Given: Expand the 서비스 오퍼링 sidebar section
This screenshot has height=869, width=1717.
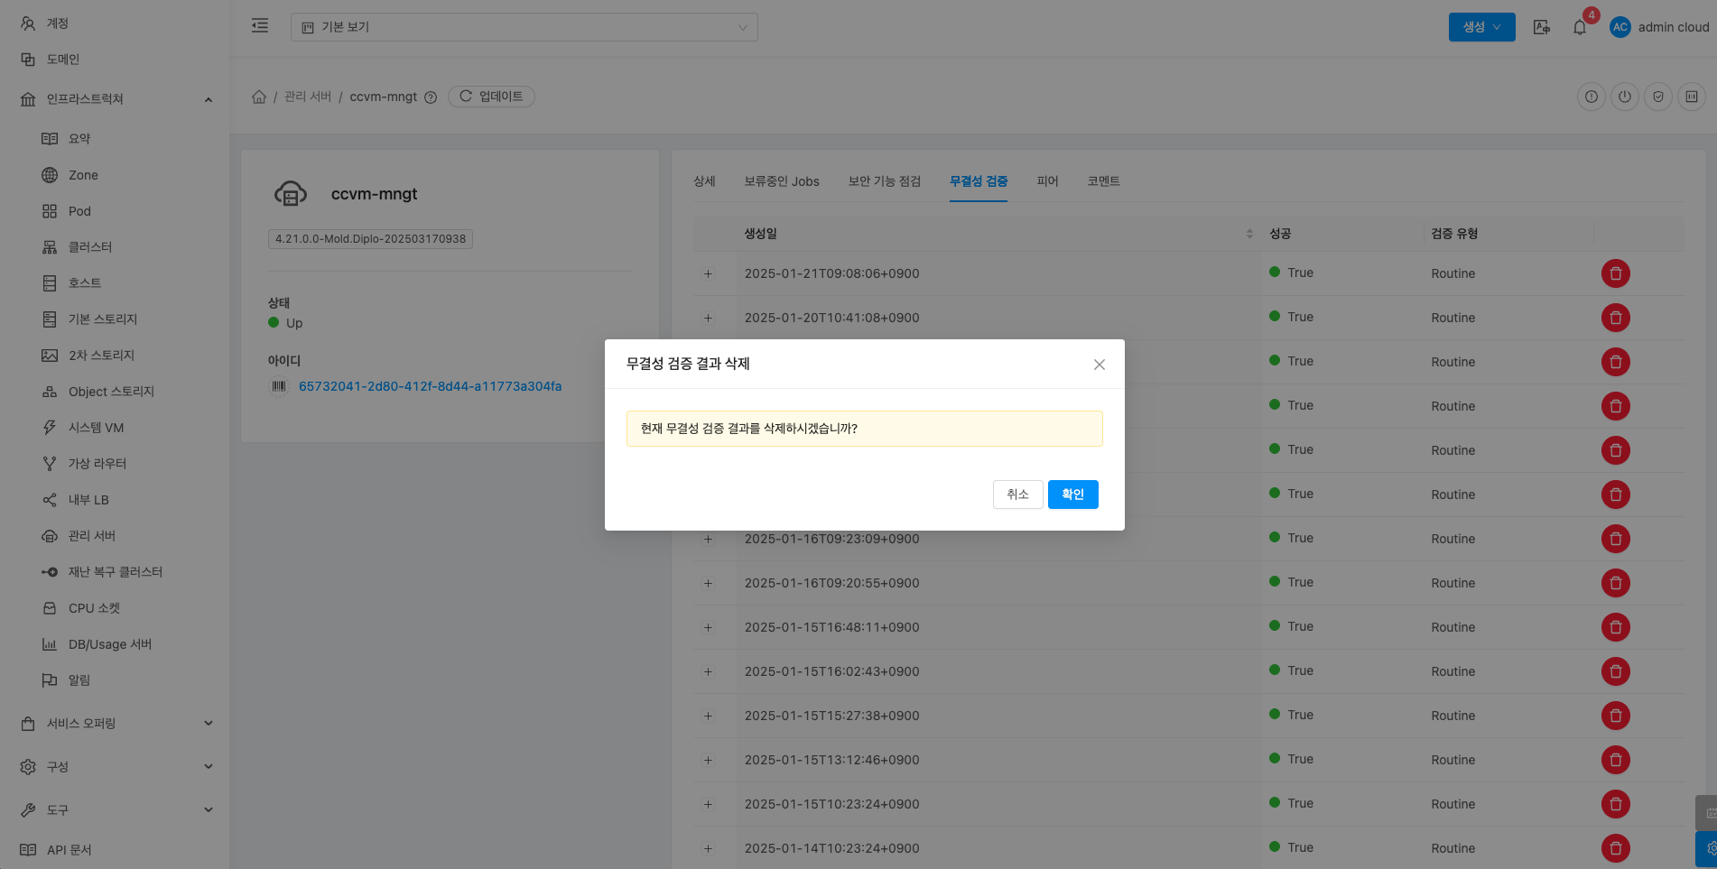Looking at the screenshot, I should pyautogui.click(x=116, y=724).
